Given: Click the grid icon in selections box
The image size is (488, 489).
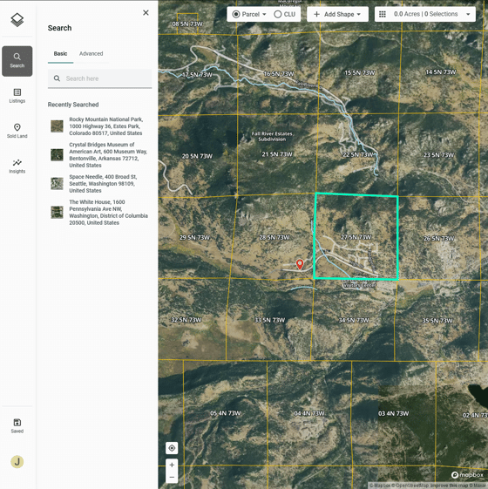Looking at the screenshot, I should coord(383,14).
